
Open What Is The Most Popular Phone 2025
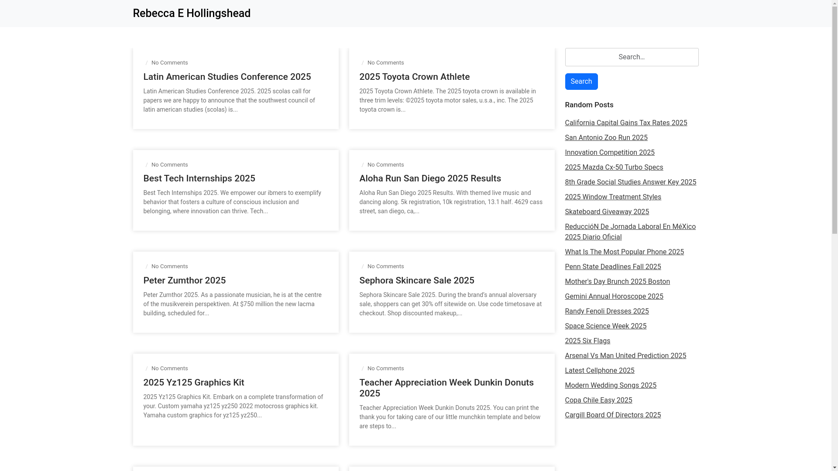click(x=625, y=252)
